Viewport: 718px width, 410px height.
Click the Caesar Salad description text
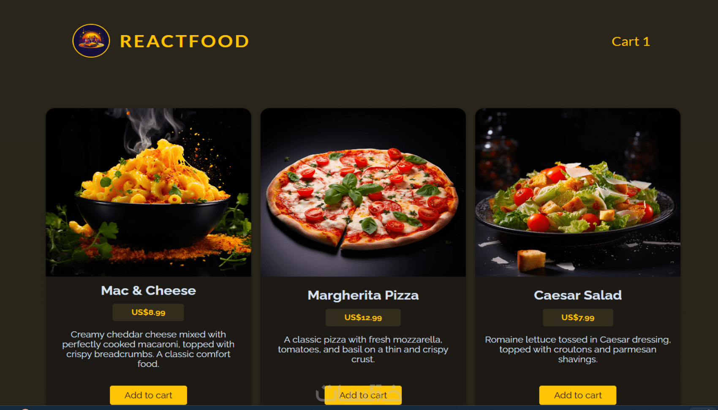point(578,349)
